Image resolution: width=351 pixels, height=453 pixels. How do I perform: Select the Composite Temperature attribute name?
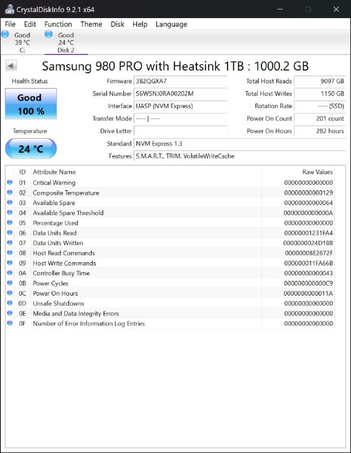click(x=66, y=193)
